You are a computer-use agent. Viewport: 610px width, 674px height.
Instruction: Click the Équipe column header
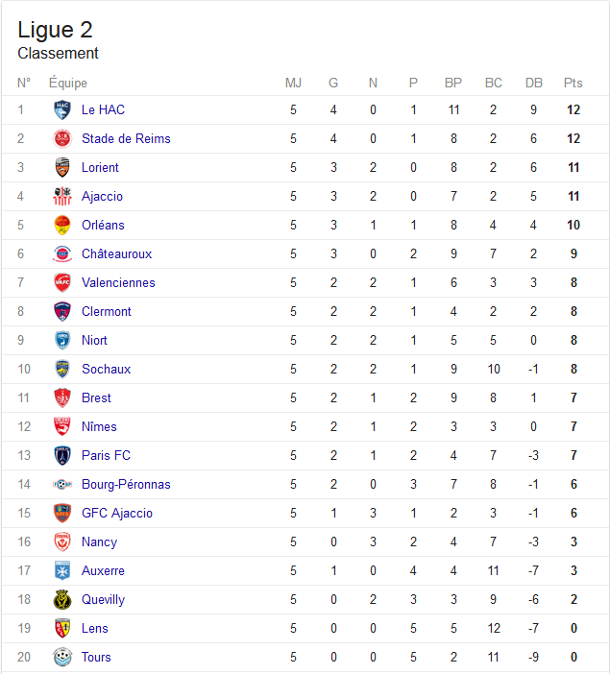pos(68,83)
